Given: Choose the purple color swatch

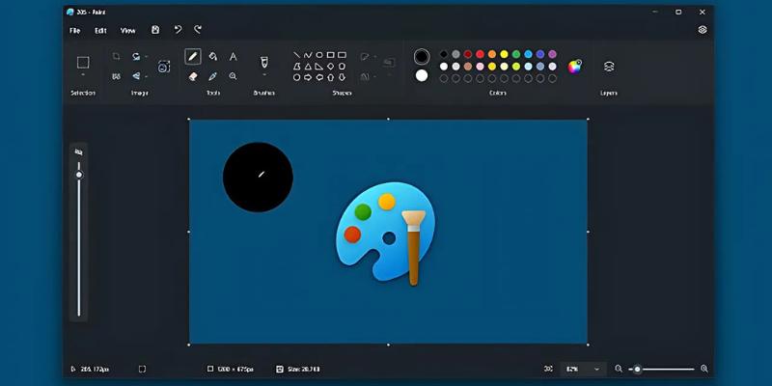Looking at the screenshot, I should click(x=552, y=54).
